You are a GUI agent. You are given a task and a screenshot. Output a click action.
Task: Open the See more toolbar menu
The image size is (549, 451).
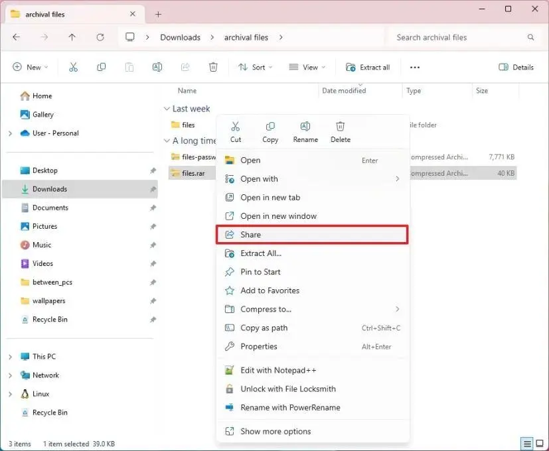(415, 67)
